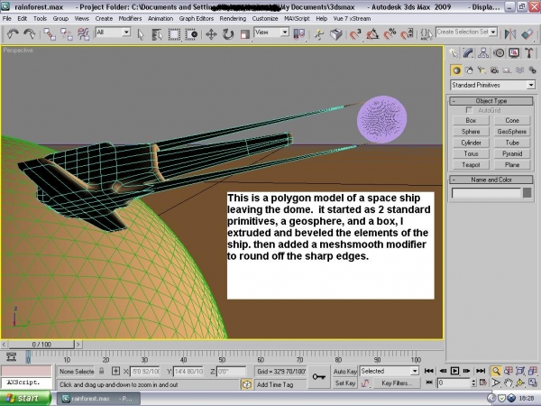Screen dimensions: 541x406
Task: Open Select by Name list icon
Action: click(157, 34)
